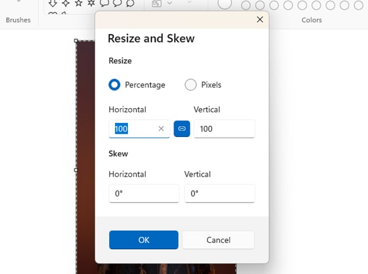Viewport: 368px width, 274px height.
Task: Click the Vertical skew input field
Action: coord(219,193)
